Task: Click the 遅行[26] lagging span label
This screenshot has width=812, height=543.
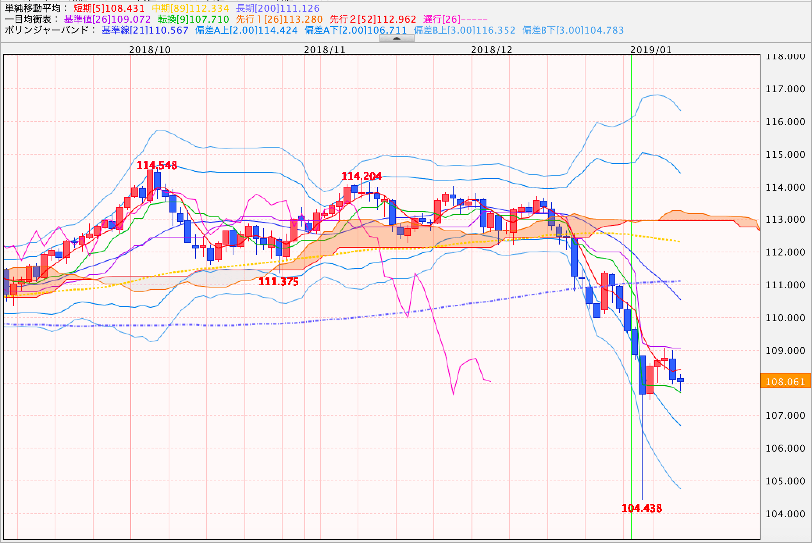Action: point(455,19)
